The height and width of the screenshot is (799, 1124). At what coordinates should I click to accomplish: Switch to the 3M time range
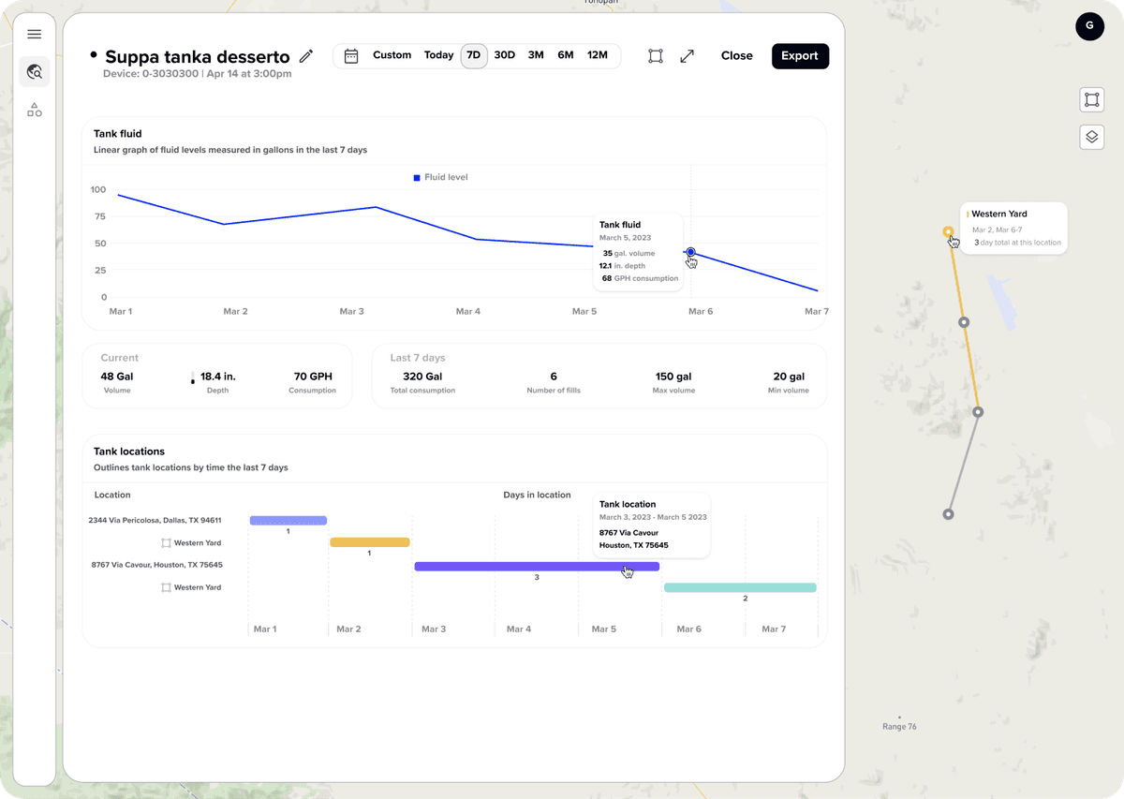click(536, 55)
